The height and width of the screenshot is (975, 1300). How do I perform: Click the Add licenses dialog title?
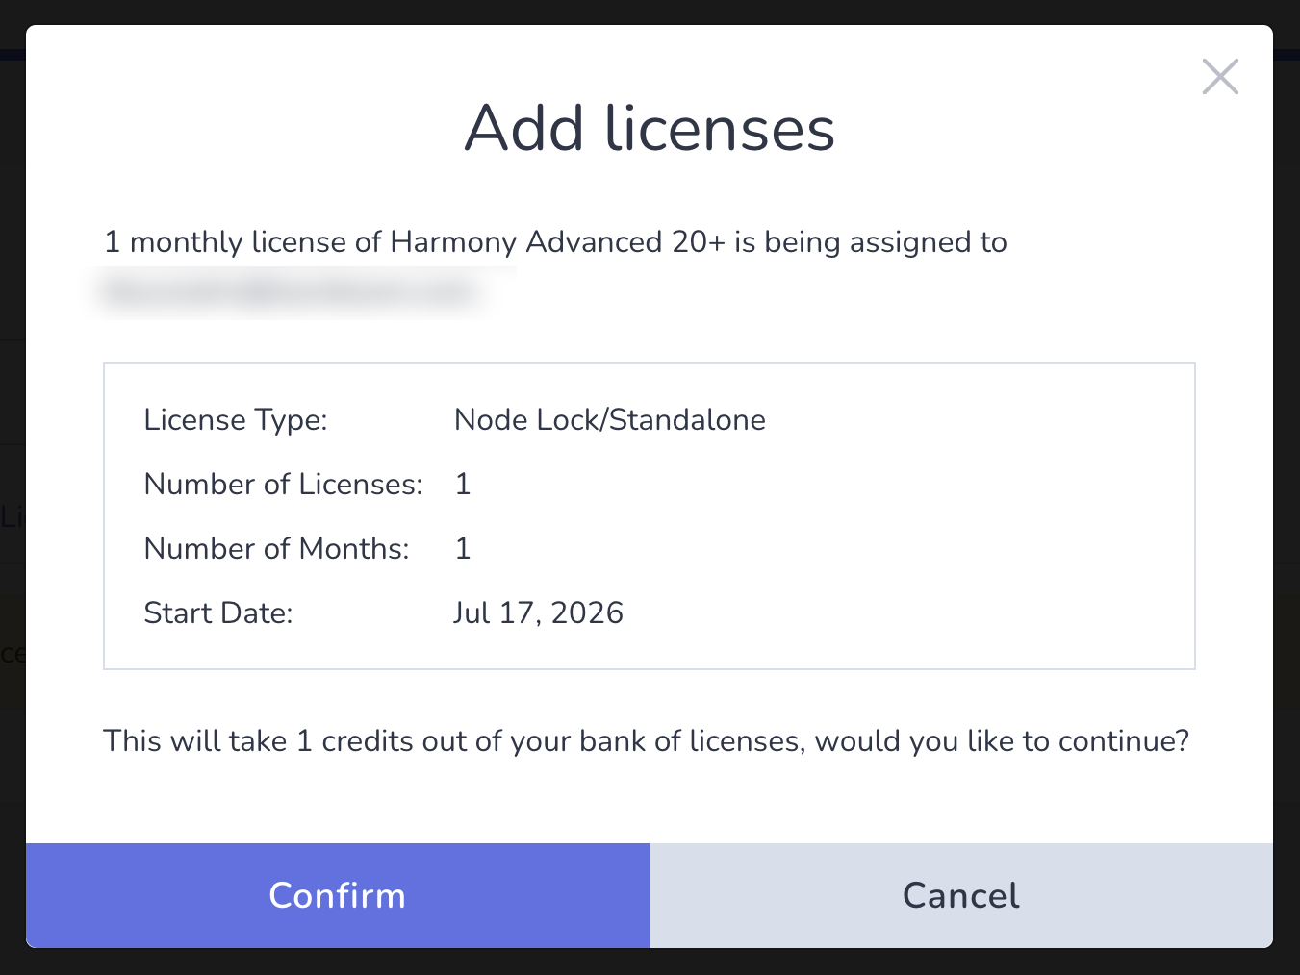pyautogui.click(x=650, y=128)
